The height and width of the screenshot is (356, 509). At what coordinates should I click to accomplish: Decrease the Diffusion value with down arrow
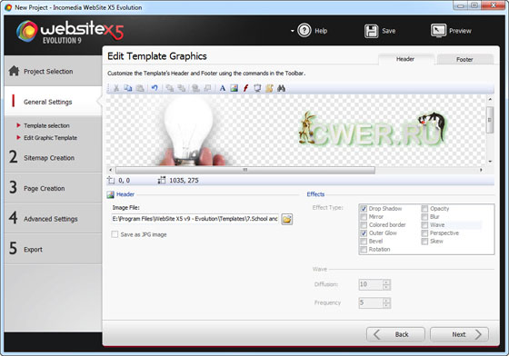[x=386, y=287]
